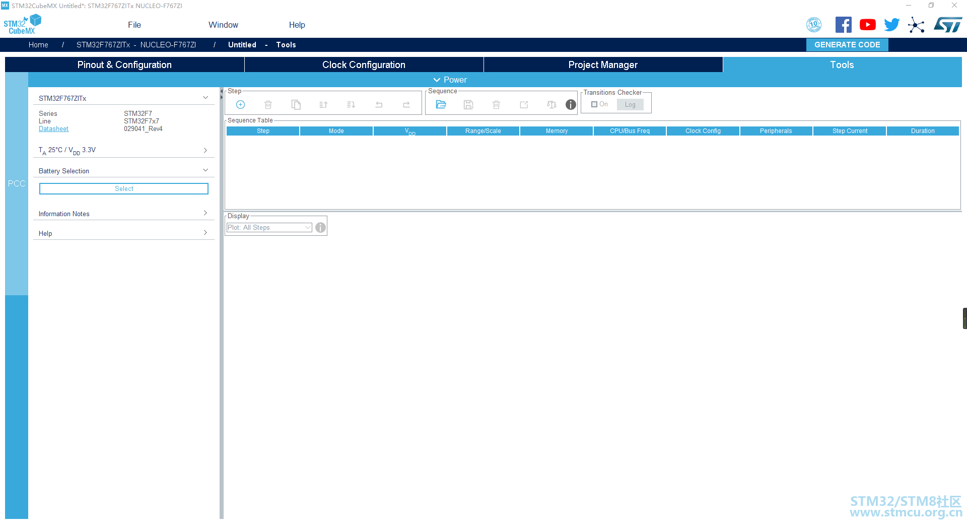Screen dimensions: 967x524
Task: Open the YouTube icon
Action: (x=868, y=25)
